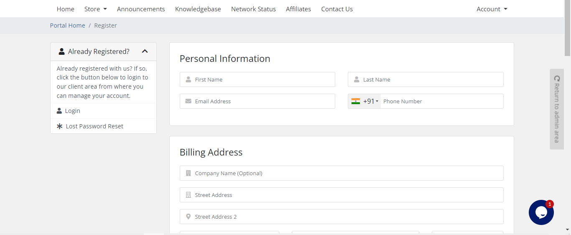The height and width of the screenshot is (235, 571).
Task: Click the Portal Home breadcrumb link
Action: (x=67, y=26)
